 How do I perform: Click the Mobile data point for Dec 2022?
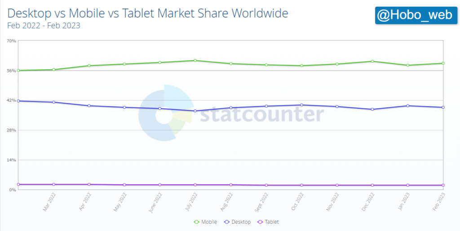(x=372, y=61)
